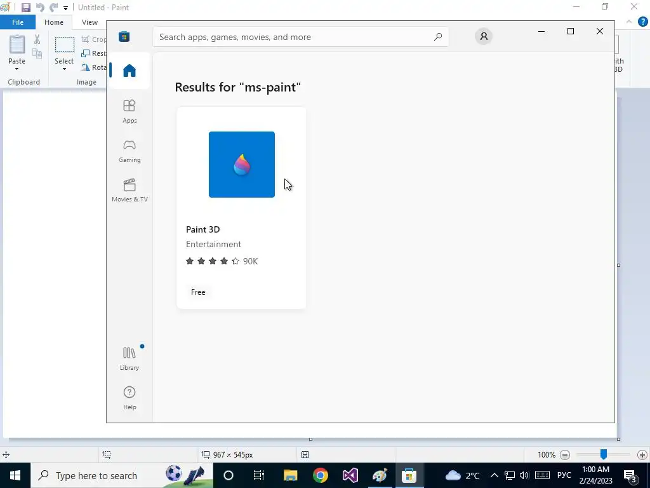Open Visual Studio from taskbar
This screenshot has width=650, height=488.
(350, 475)
